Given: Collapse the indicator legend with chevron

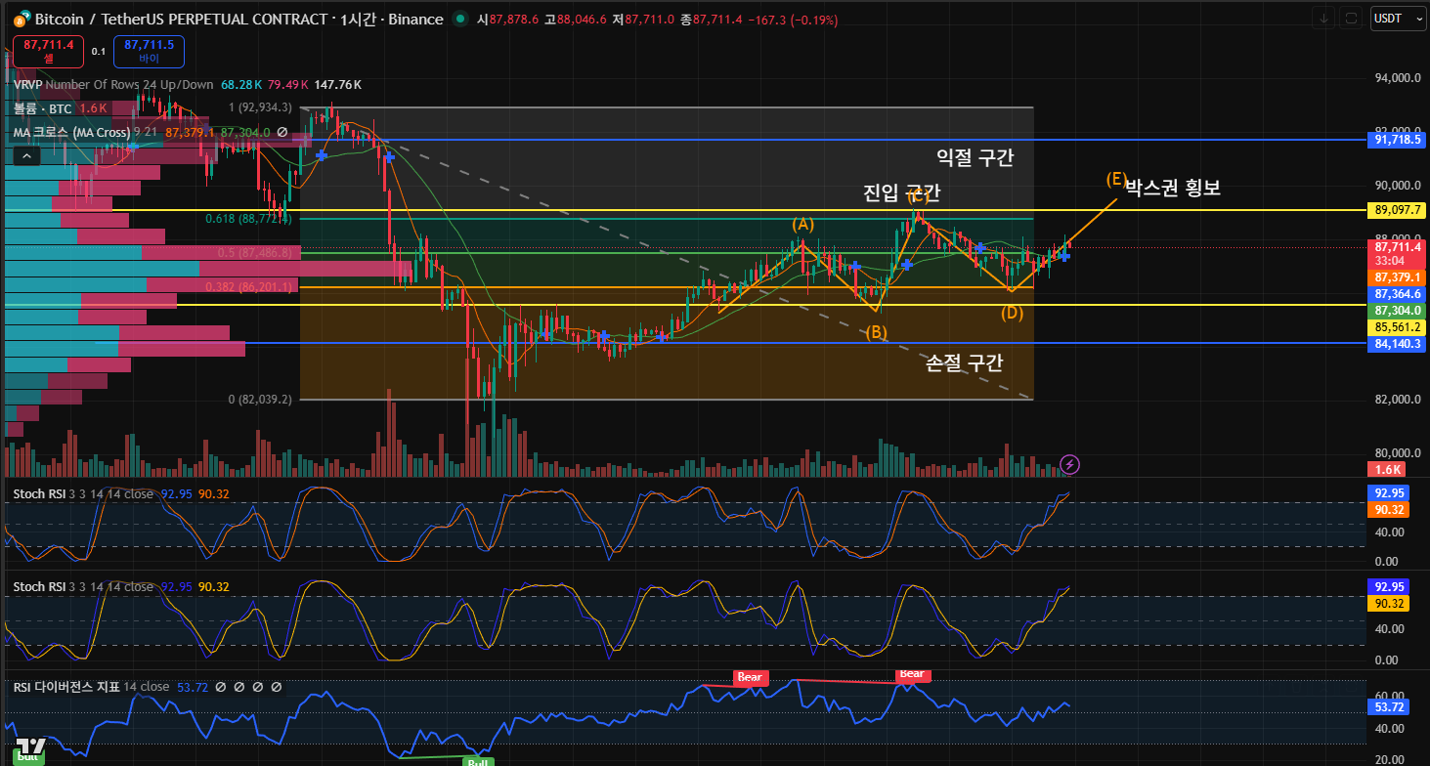Looking at the screenshot, I should 25,155.
